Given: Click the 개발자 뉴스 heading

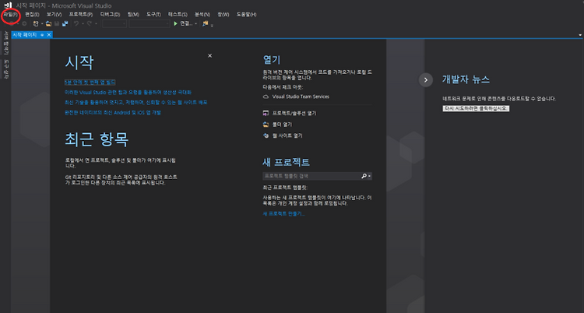Looking at the screenshot, I should coord(466,79).
